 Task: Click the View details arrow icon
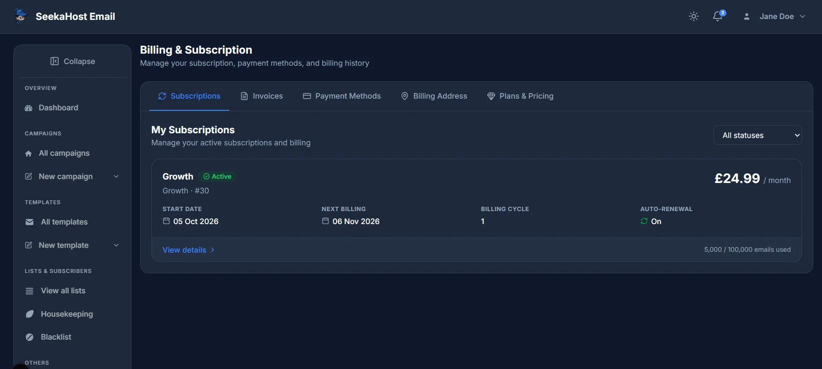(x=212, y=250)
